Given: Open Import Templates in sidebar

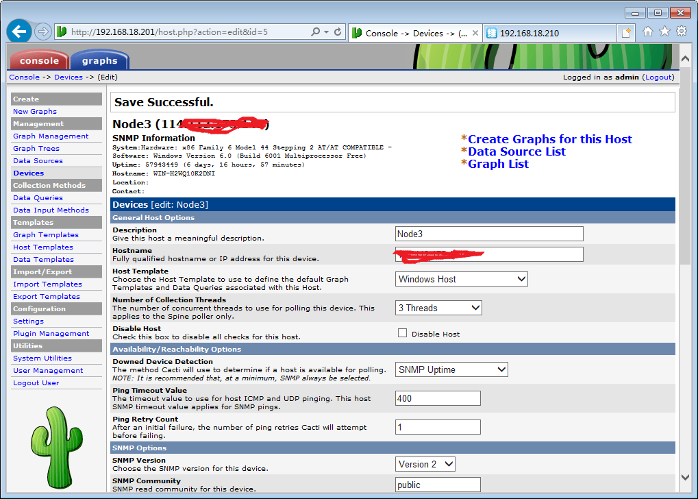Looking at the screenshot, I should (x=47, y=284).
